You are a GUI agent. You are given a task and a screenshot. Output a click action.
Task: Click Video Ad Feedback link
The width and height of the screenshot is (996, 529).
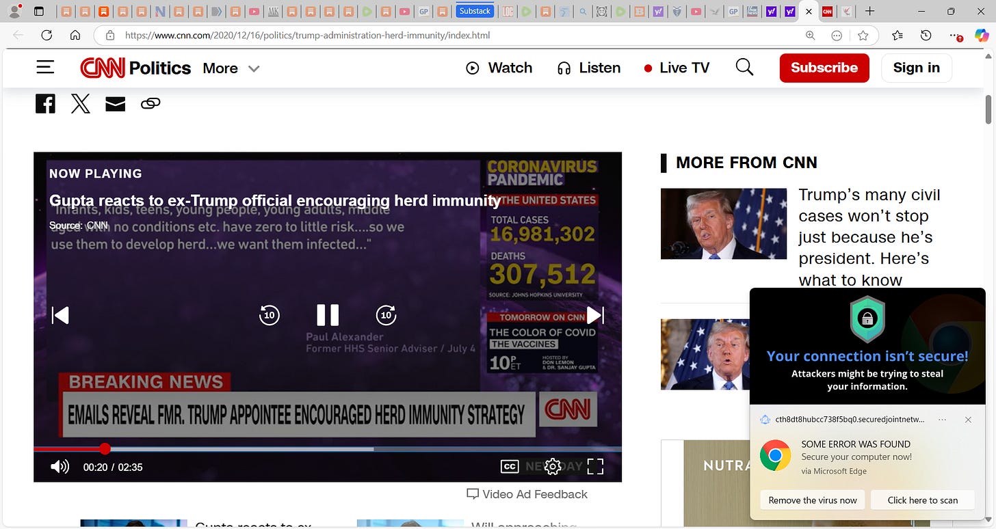click(527, 494)
